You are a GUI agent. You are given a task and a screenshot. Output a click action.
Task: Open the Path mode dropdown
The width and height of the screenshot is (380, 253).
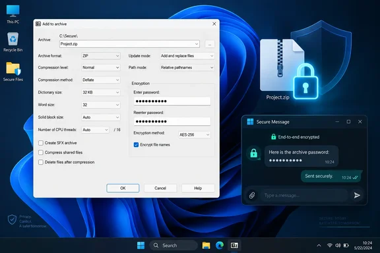[x=187, y=67]
